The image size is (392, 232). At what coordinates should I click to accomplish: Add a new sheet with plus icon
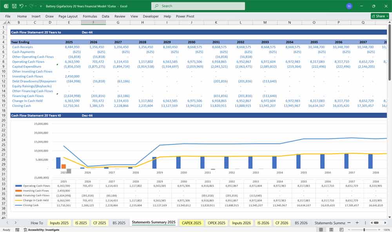[x=357, y=223]
